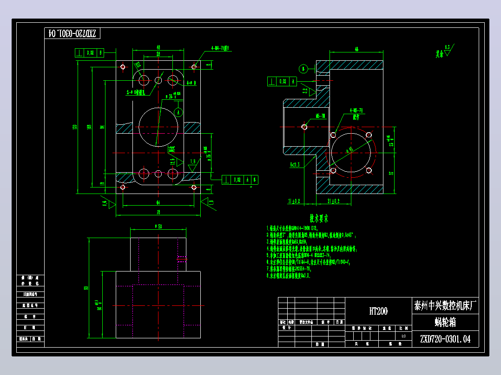Select the 4-M4-7H depth 8 callout
501x375 pixels.
tap(220, 48)
